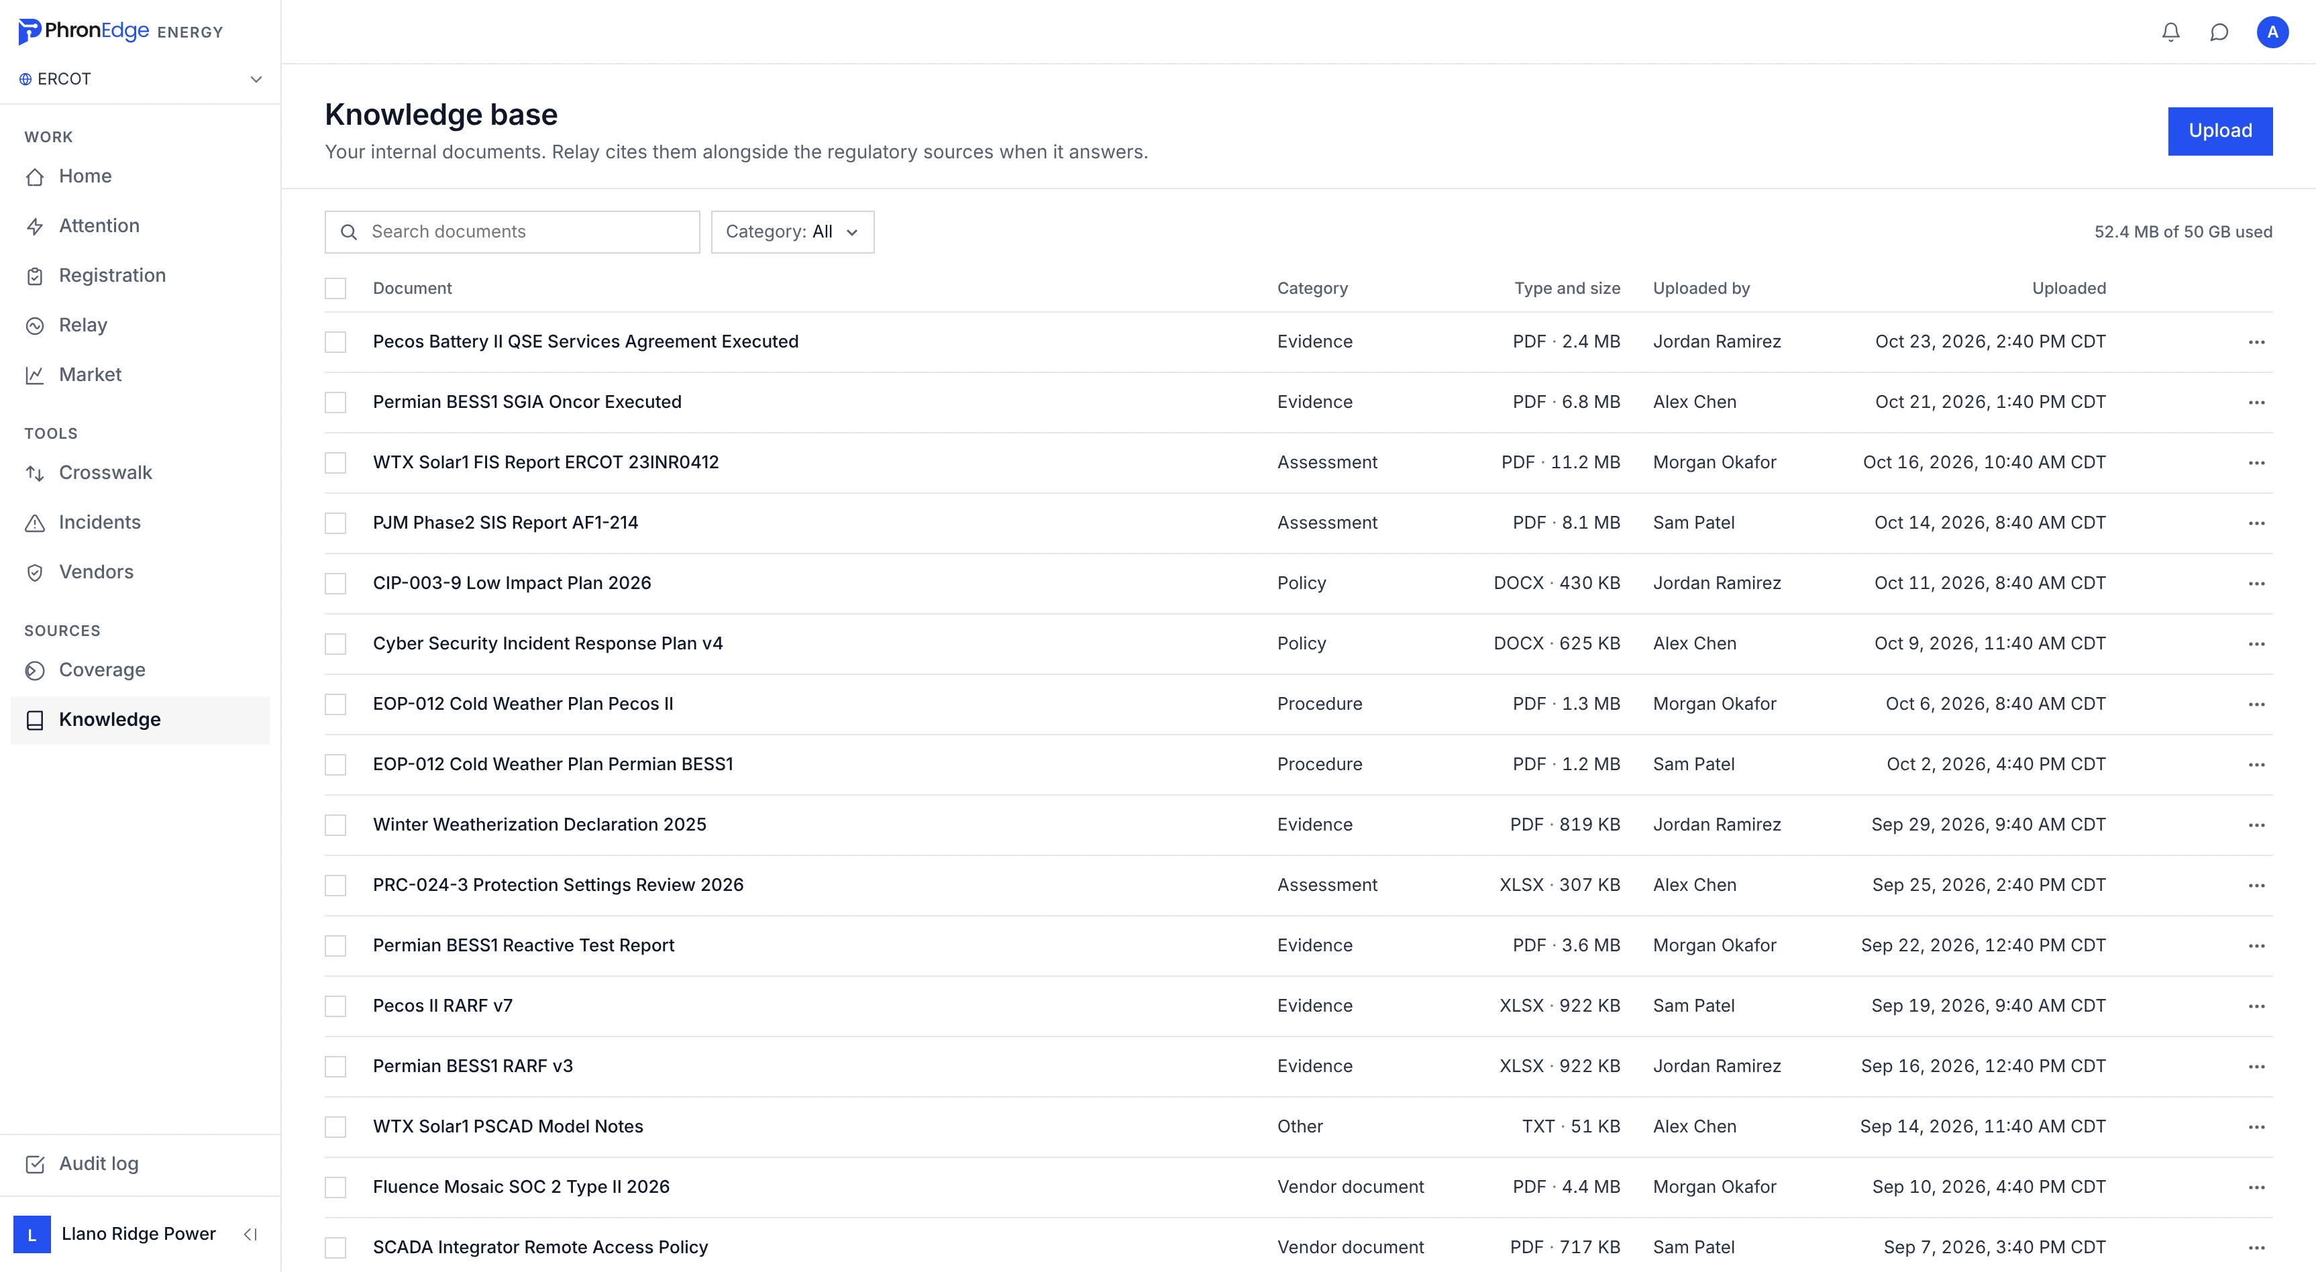Open the notifications bell icon
The image size is (2316, 1272).
(x=2170, y=32)
